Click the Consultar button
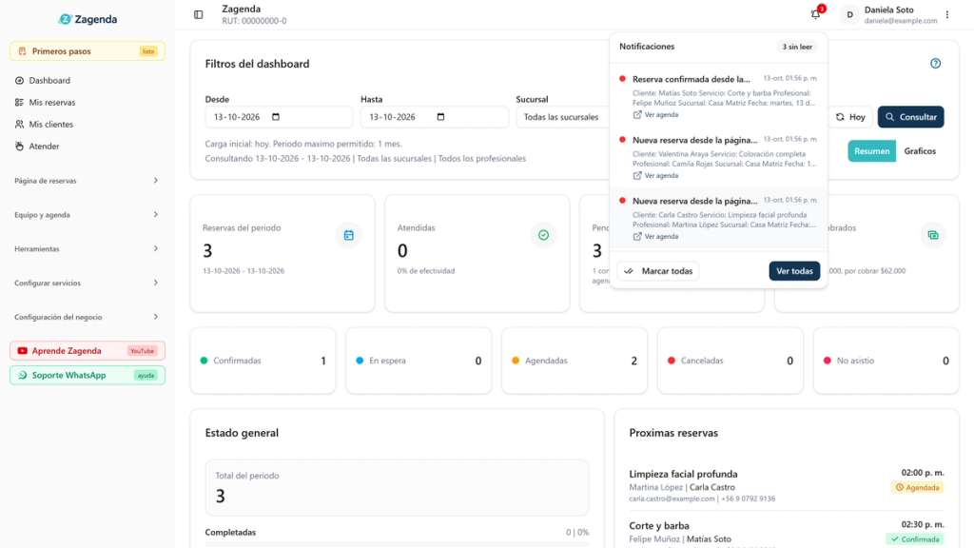 pyautogui.click(x=910, y=117)
